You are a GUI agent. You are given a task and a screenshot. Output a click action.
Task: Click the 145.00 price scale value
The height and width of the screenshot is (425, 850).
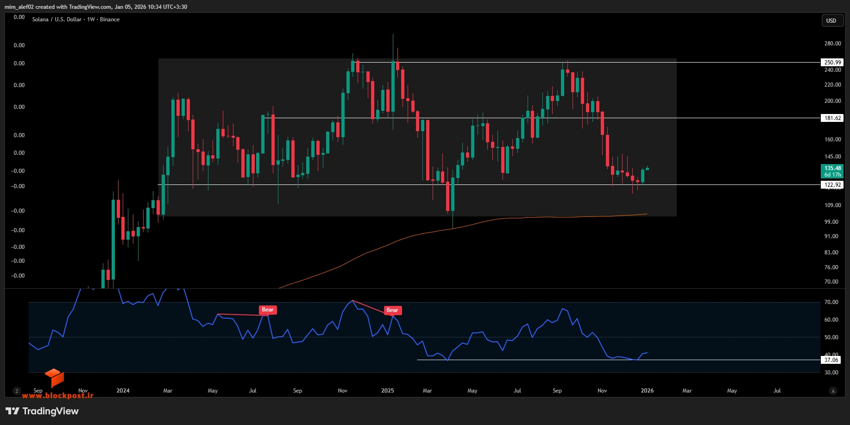832,157
